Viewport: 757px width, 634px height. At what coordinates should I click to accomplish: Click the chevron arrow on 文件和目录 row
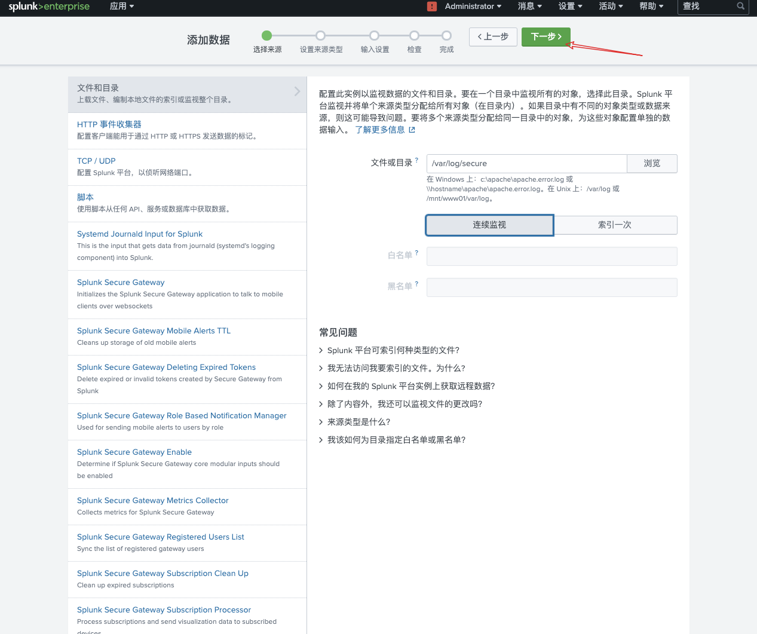[x=297, y=91]
